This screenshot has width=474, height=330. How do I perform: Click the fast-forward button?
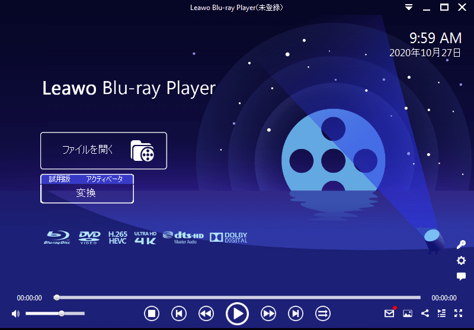coord(268,313)
